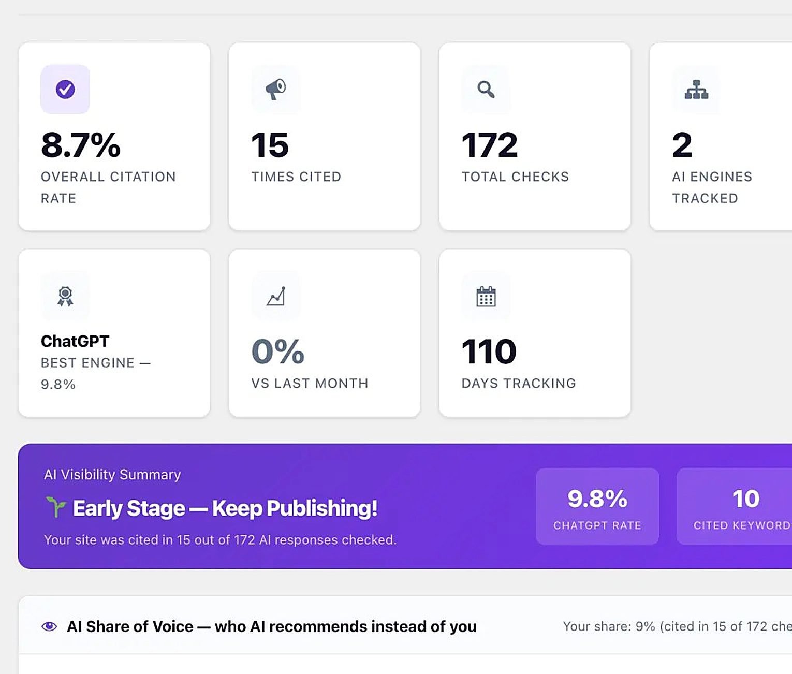Click the AI Share of Voice section heading

click(x=272, y=626)
